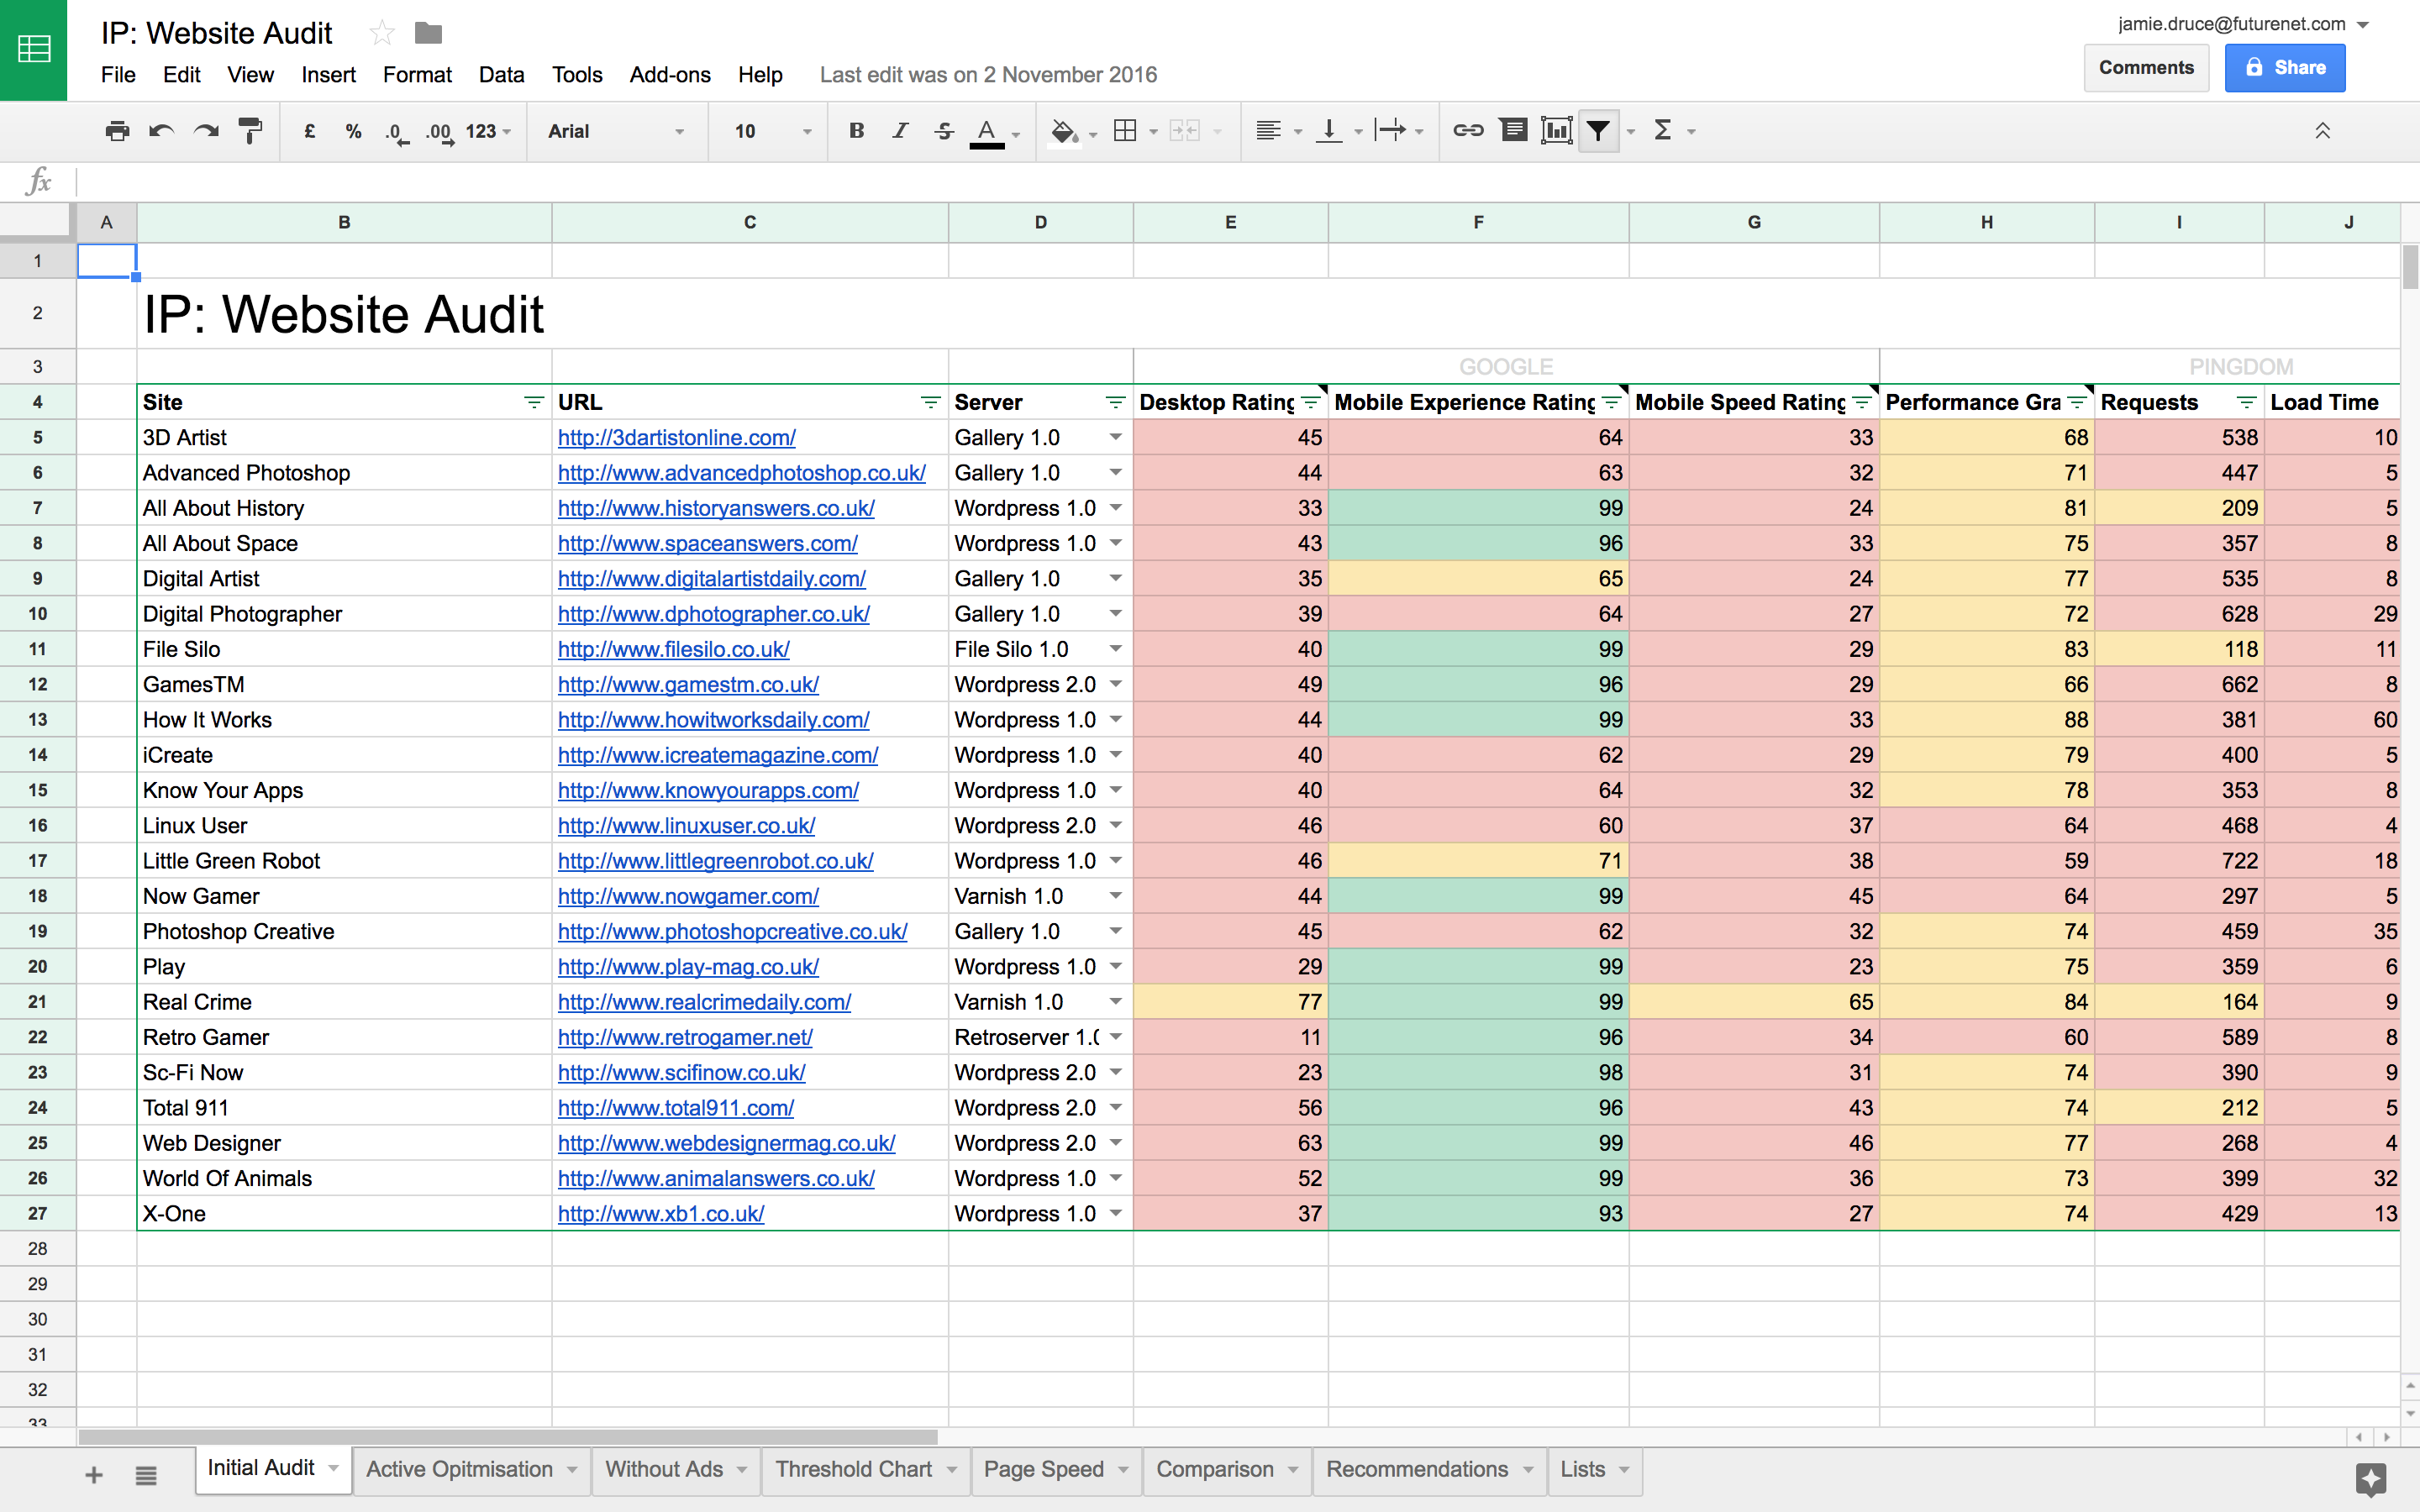2420x1512 pixels.
Task: Insert chart icon
Action: pyautogui.click(x=1557, y=130)
